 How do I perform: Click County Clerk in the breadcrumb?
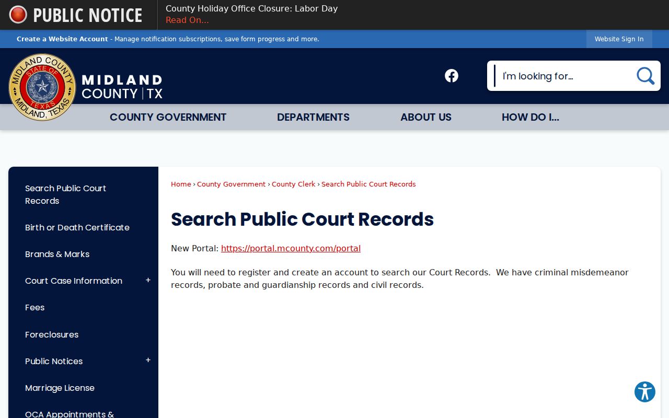coord(294,184)
